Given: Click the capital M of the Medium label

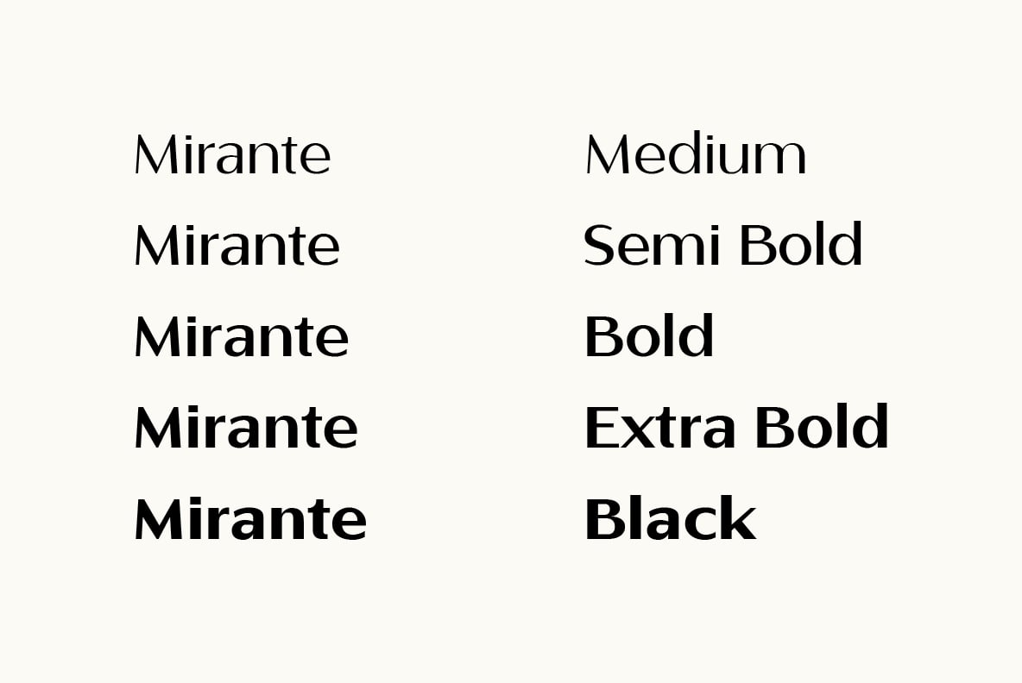Looking at the screenshot, I should [609, 154].
